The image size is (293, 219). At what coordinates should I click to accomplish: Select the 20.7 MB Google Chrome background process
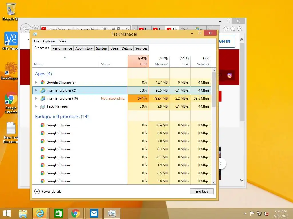[122, 157]
